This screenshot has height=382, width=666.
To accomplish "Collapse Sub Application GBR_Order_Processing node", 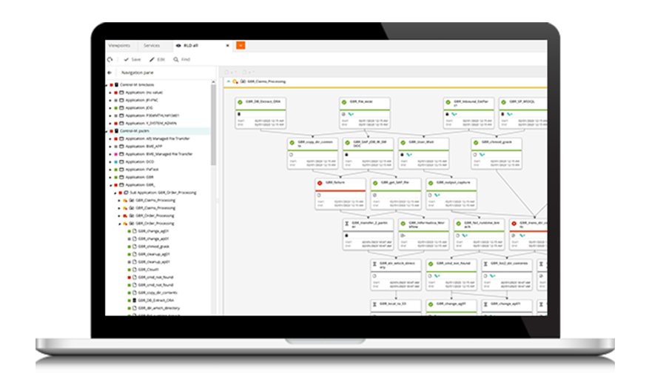I will 114,192.
